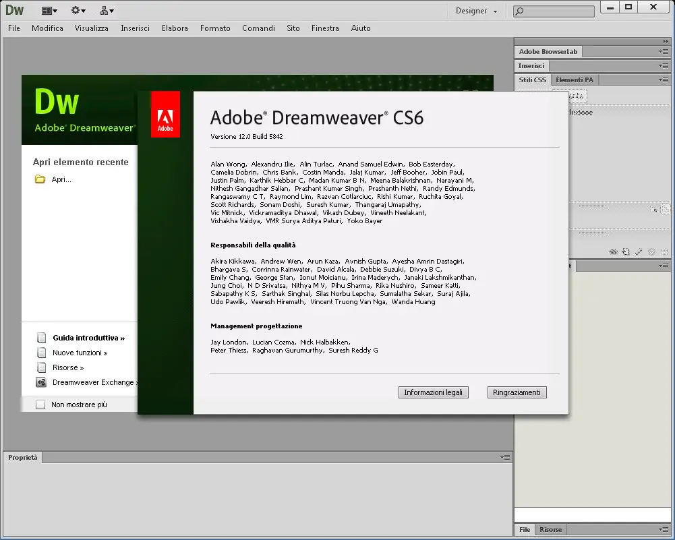Minimize the Dreamweaver window
The height and width of the screenshot is (540, 675).
pyautogui.click(x=610, y=7)
